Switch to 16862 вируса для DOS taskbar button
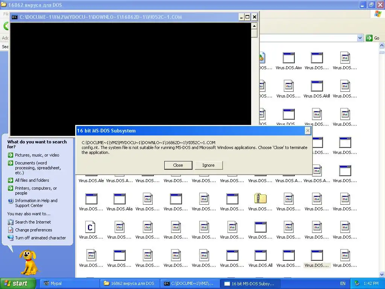The image size is (385, 289). [x=130, y=283]
